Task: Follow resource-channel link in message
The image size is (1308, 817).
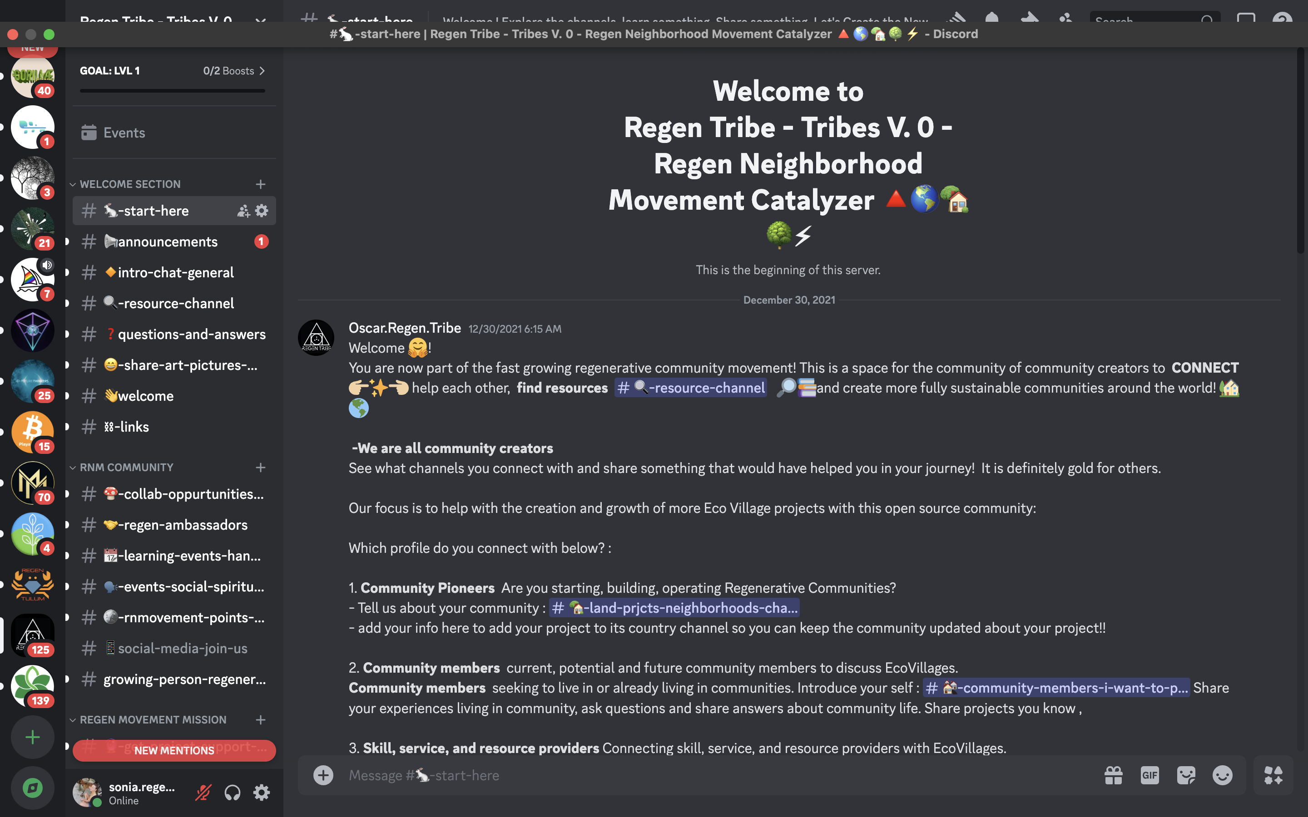Action: 691,388
